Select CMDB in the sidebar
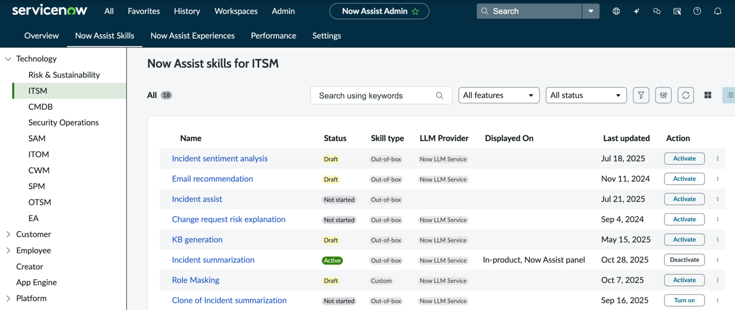735x310 pixels. pyautogui.click(x=41, y=107)
